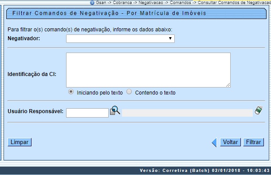
Task: Click the text area resize handle corner
Action: (228, 85)
